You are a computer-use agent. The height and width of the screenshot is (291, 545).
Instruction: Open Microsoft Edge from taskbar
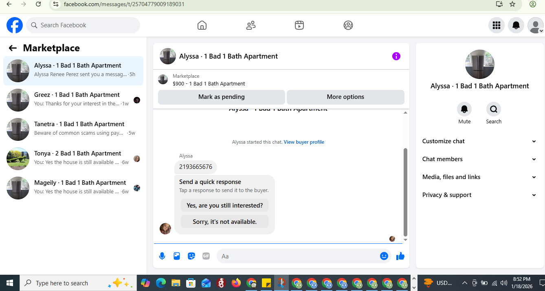pyautogui.click(x=161, y=283)
